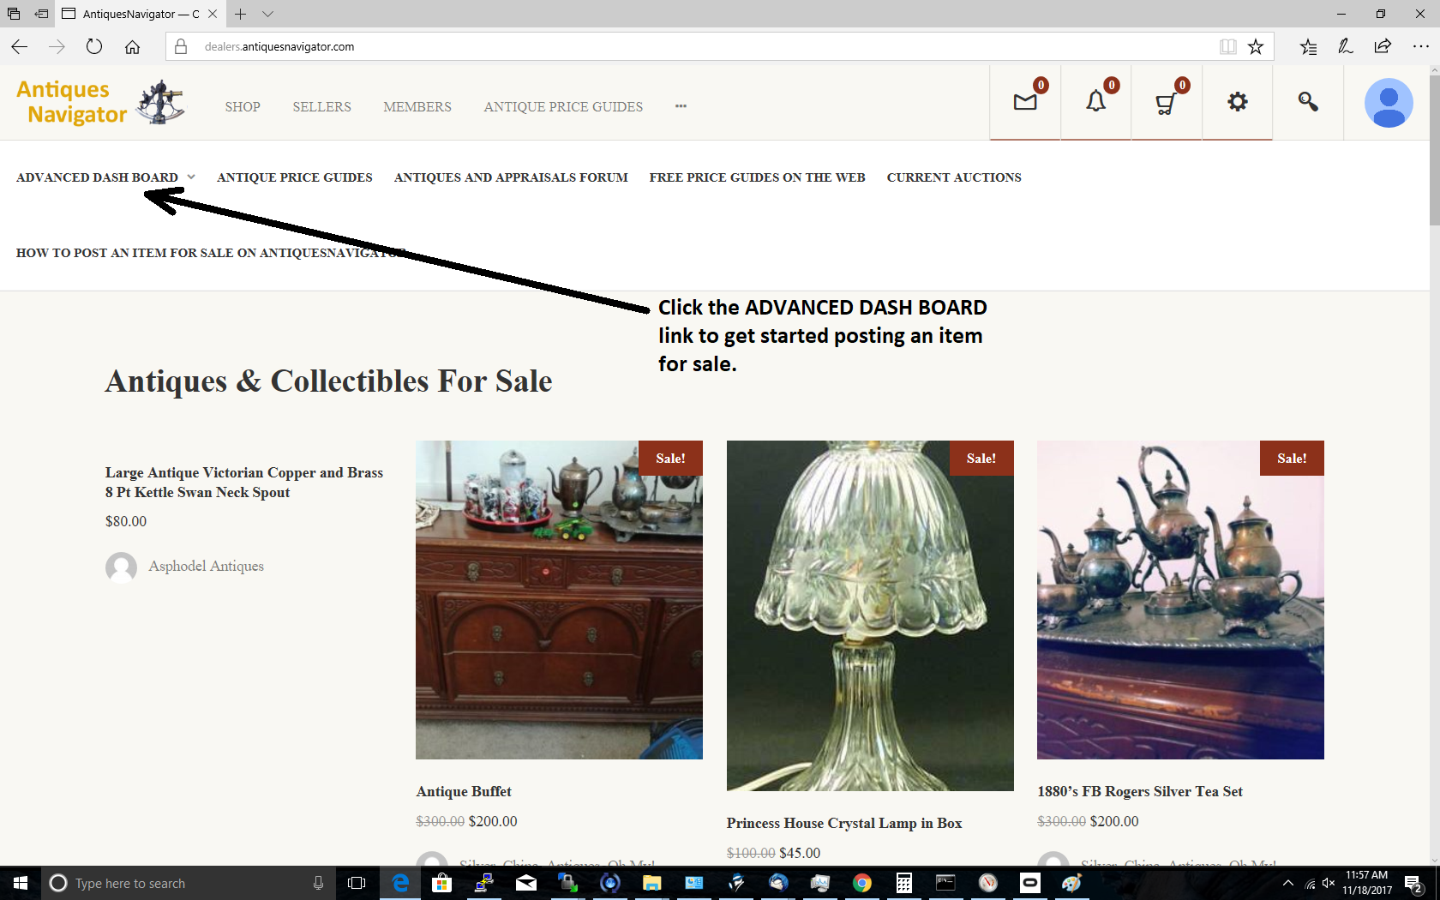Refresh the page with the reload icon
The width and height of the screenshot is (1440, 900).
tap(94, 46)
